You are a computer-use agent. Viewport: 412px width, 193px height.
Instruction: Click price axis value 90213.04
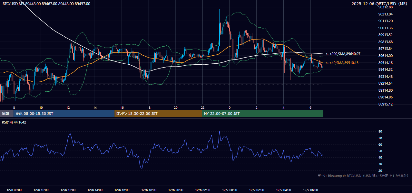[386, 14]
